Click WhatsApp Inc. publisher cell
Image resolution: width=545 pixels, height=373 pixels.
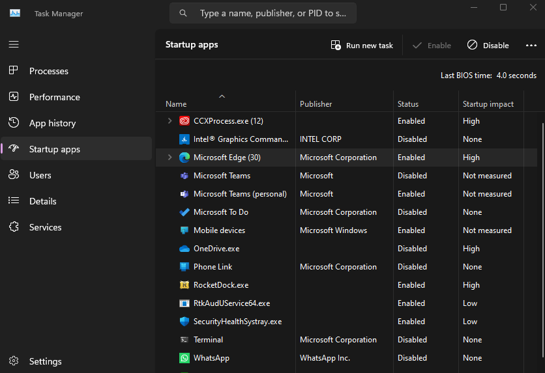325,358
